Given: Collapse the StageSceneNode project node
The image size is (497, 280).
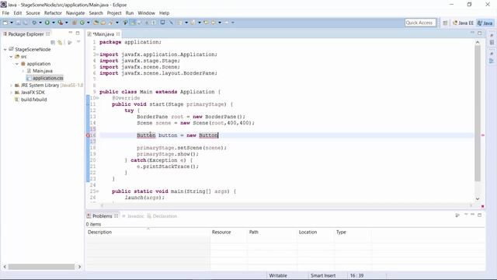Looking at the screenshot, I should click(x=5, y=50).
